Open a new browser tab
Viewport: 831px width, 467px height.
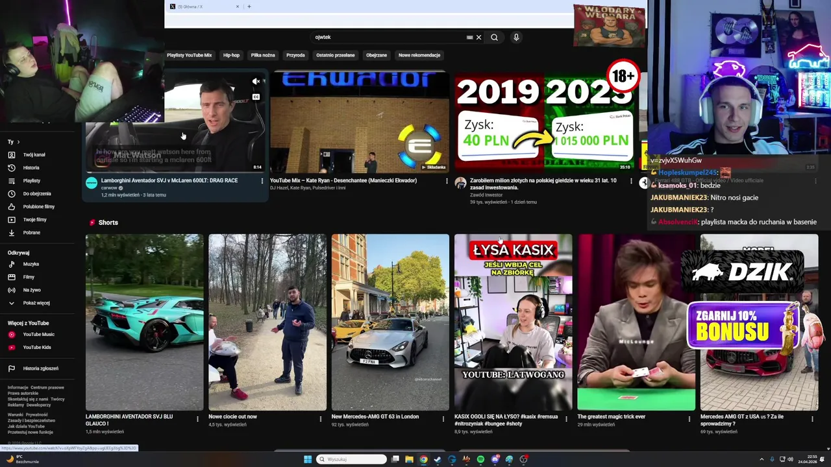[249, 6]
